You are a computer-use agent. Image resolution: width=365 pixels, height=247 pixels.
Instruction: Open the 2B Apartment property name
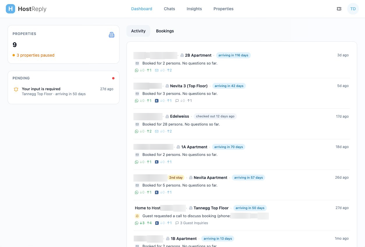coord(198,55)
